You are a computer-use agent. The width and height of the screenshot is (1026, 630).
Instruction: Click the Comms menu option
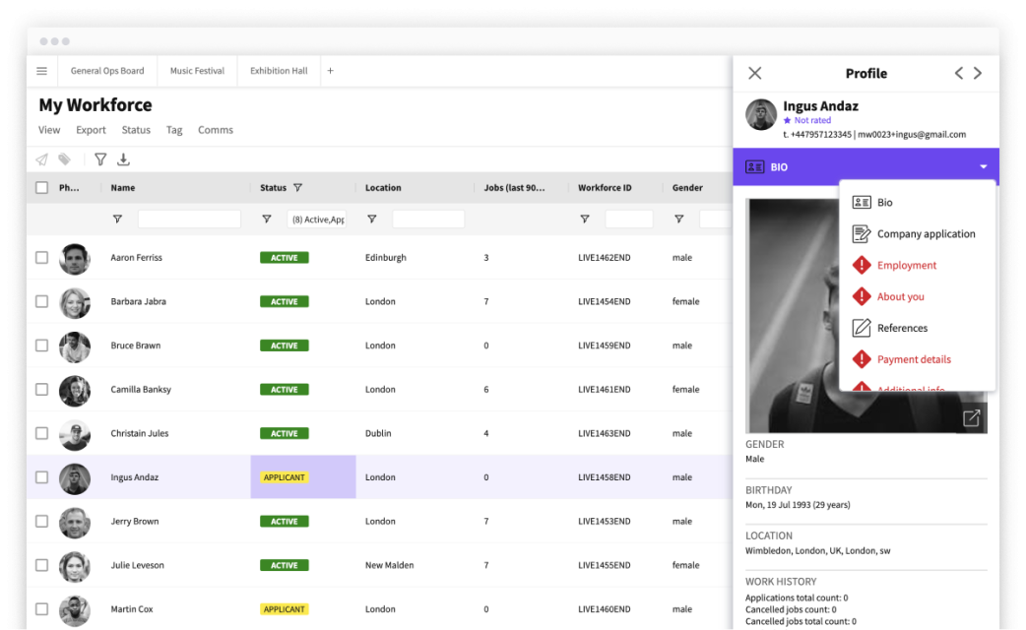click(215, 130)
